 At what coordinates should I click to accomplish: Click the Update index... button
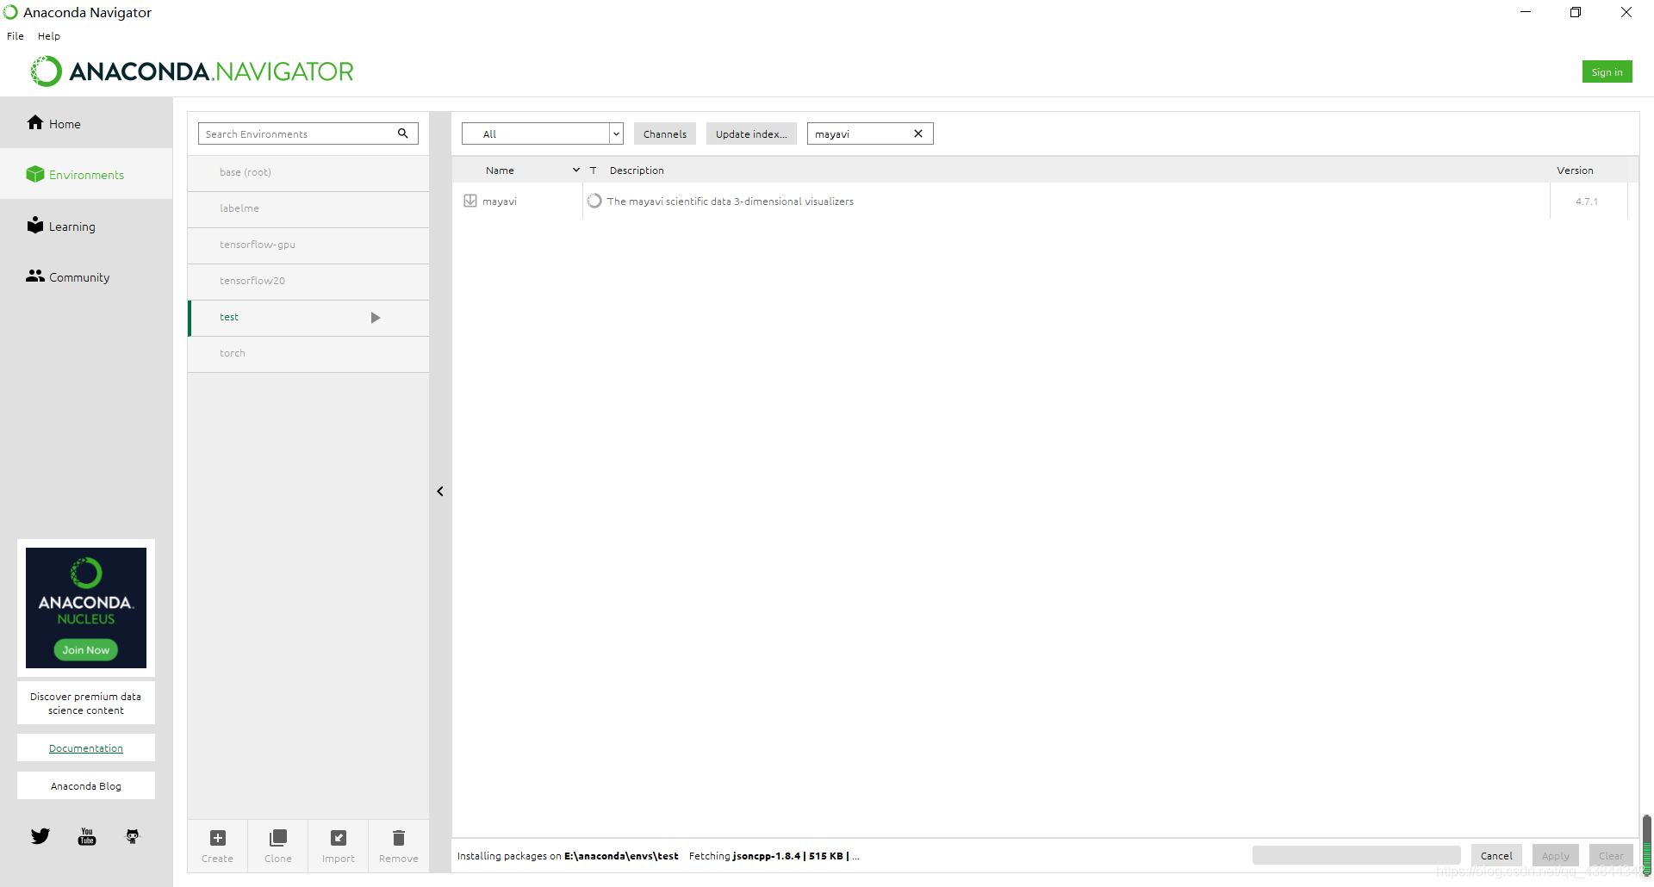click(751, 133)
